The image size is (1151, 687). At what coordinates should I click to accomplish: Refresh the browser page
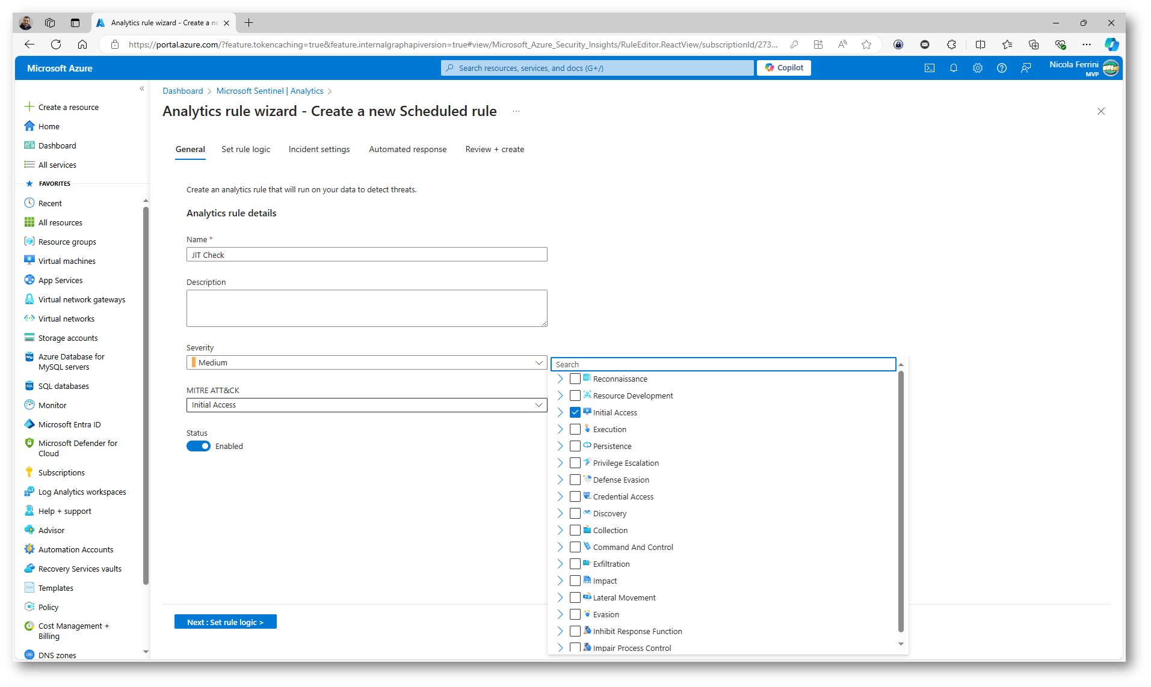coord(56,44)
